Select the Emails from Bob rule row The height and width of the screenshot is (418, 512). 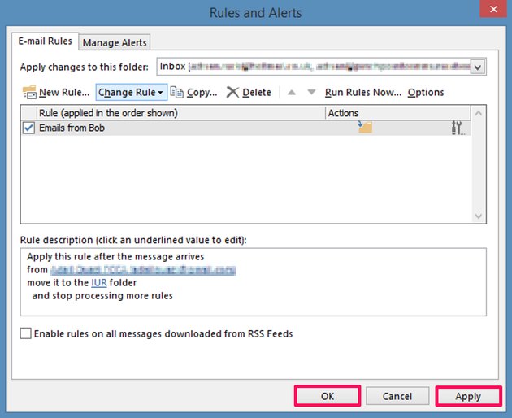246,128
